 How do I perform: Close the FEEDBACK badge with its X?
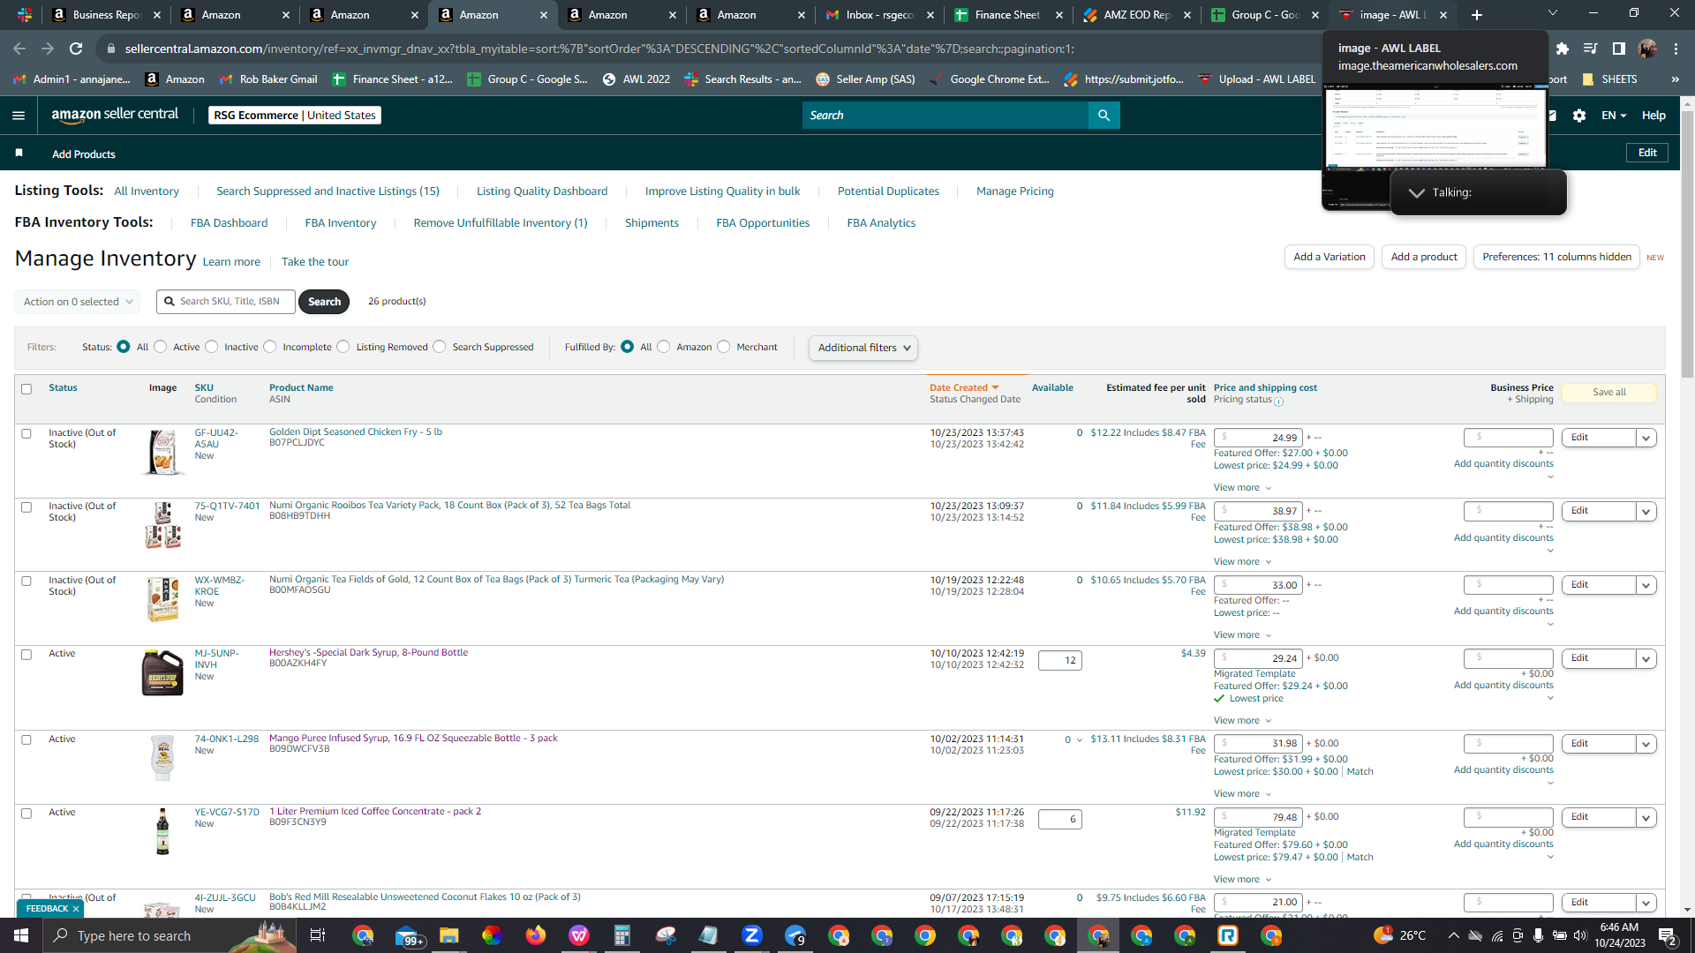pyautogui.click(x=76, y=909)
